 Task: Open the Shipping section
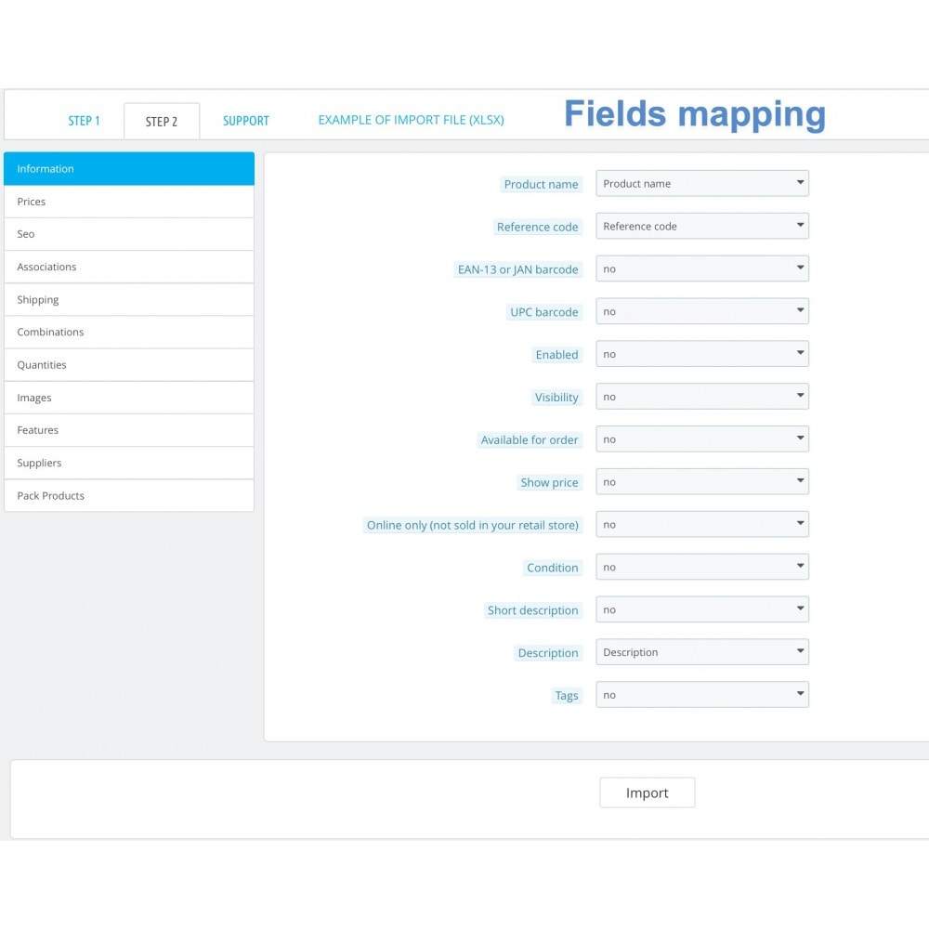tap(129, 300)
